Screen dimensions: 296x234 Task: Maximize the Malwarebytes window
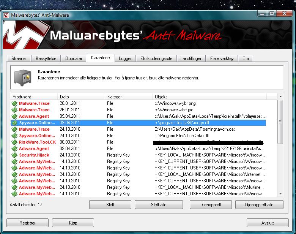[272, 14]
